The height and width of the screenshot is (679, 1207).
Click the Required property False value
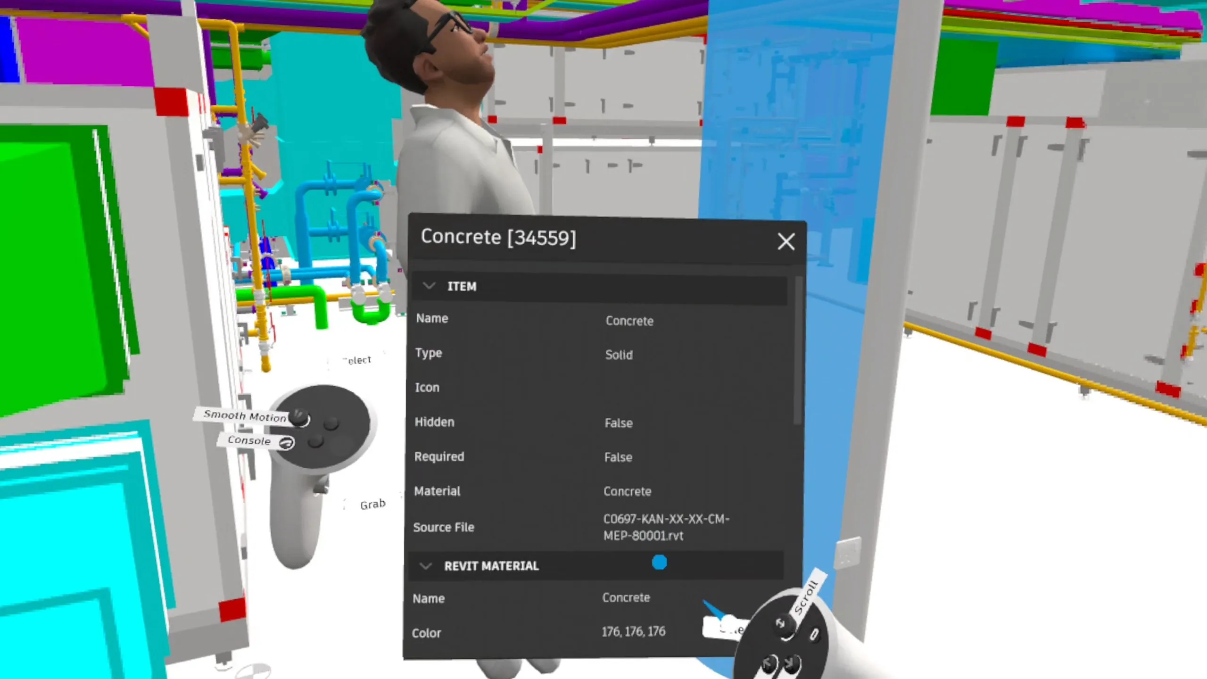pyautogui.click(x=618, y=457)
